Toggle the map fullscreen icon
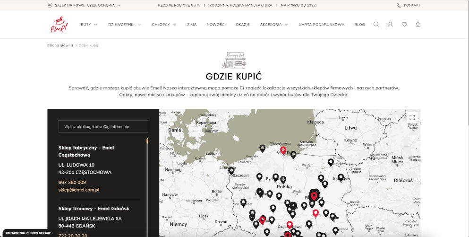Image resolution: width=469 pixels, height=237 pixels. (x=412, y=117)
